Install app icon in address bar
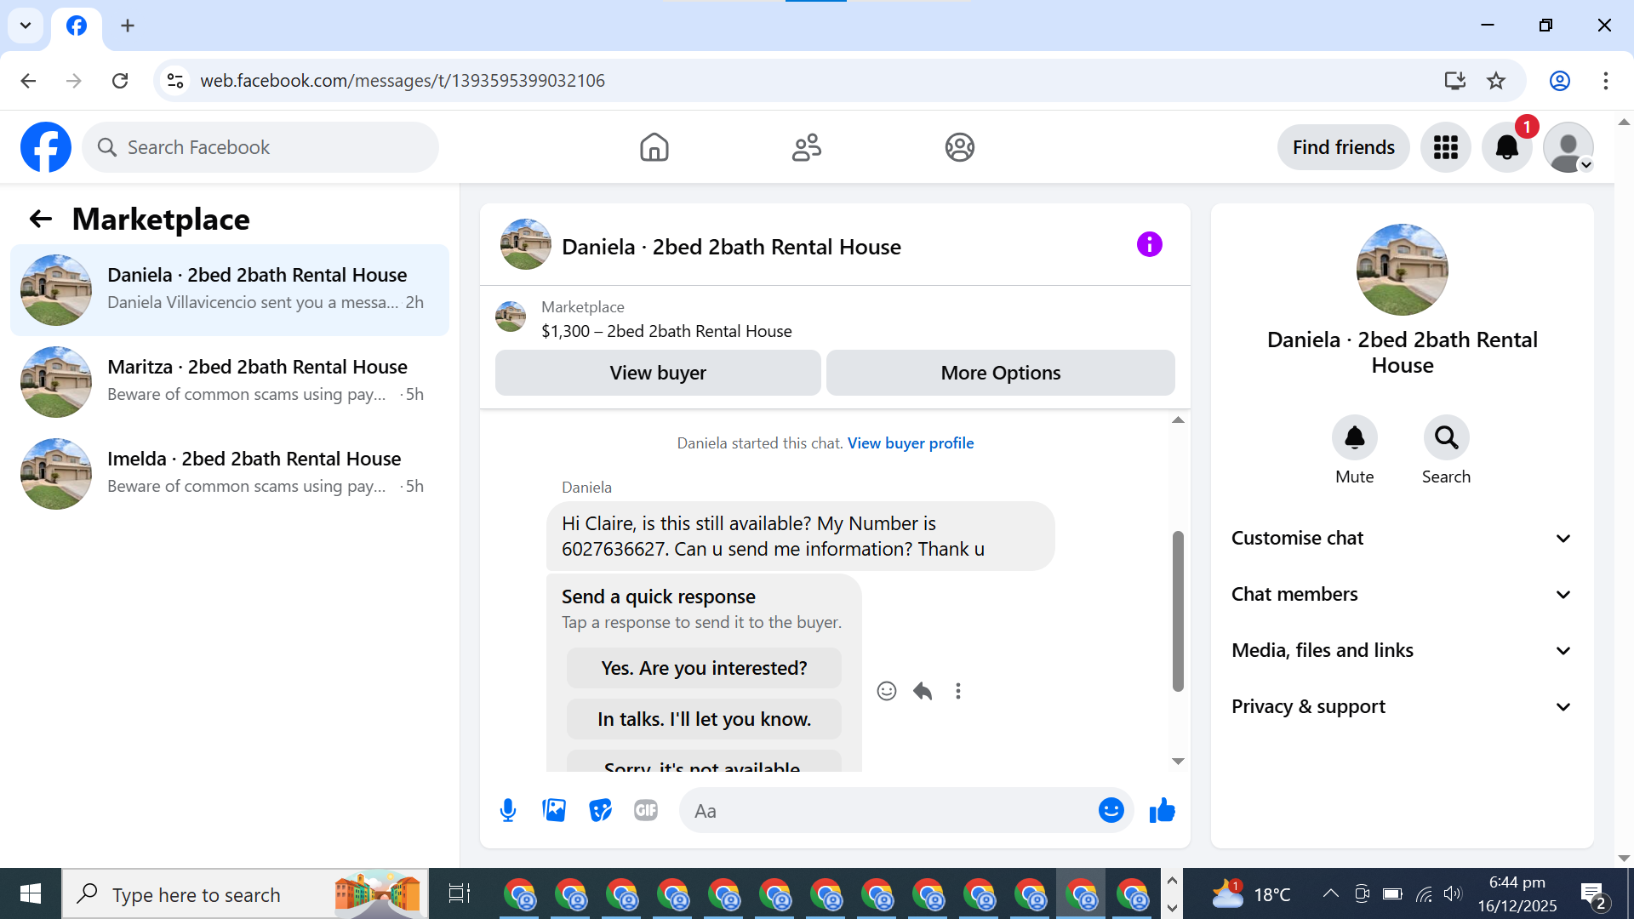Image resolution: width=1634 pixels, height=919 pixels. (1454, 81)
